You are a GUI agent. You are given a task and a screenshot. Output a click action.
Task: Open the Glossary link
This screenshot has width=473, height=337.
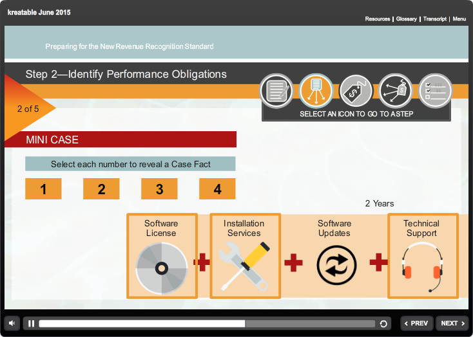click(x=406, y=19)
